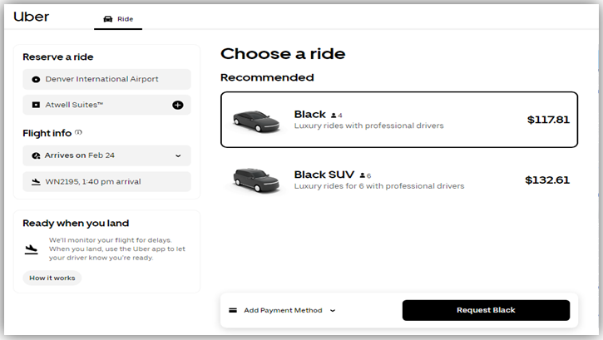
Task: Click the car icon in Ride tab
Action: [x=108, y=18]
